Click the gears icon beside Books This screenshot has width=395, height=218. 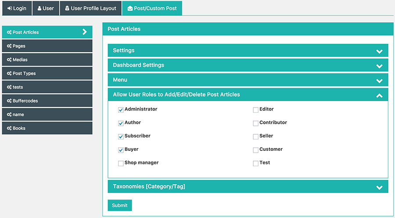pos(9,128)
